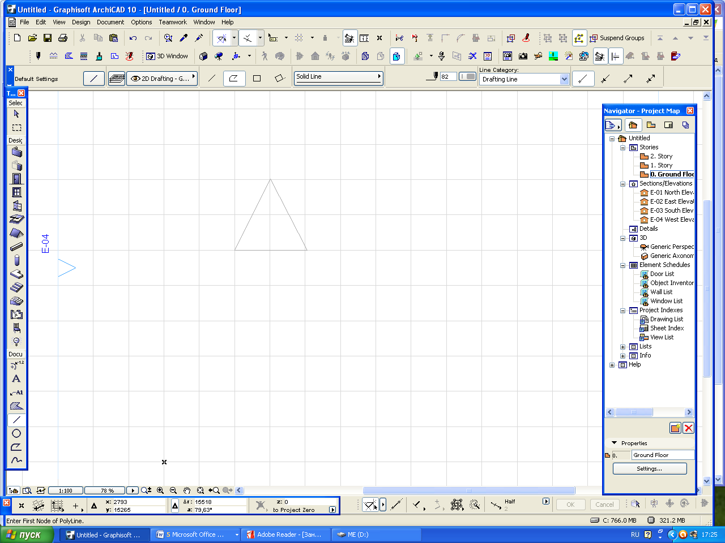The height and width of the screenshot is (543, 725).
Task: Click the drawing area horizontal scrollbar thumb
Action: tap(468, 490)
